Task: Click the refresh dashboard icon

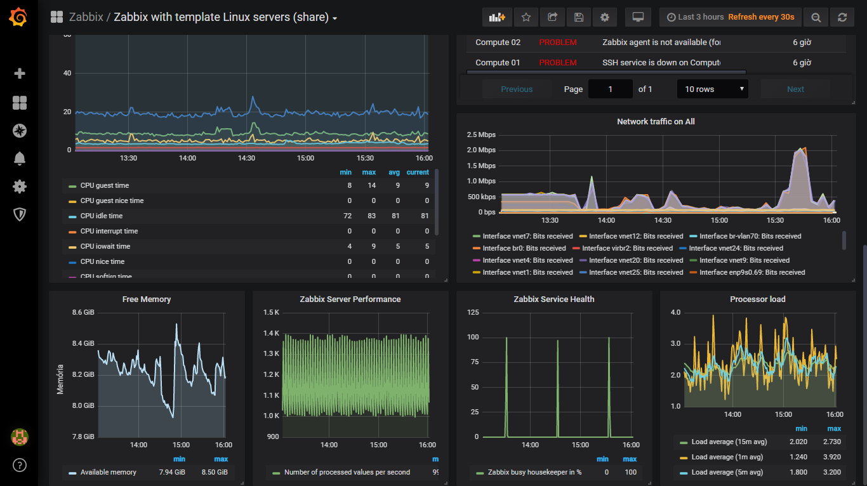Action: pos(842,17)
